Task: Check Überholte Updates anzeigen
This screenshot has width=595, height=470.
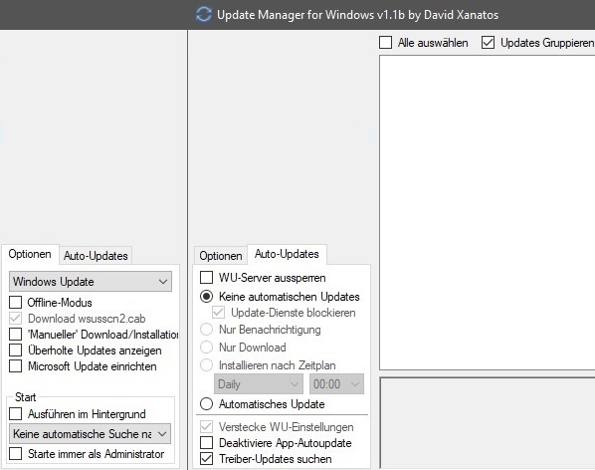Action: point(16,351)
